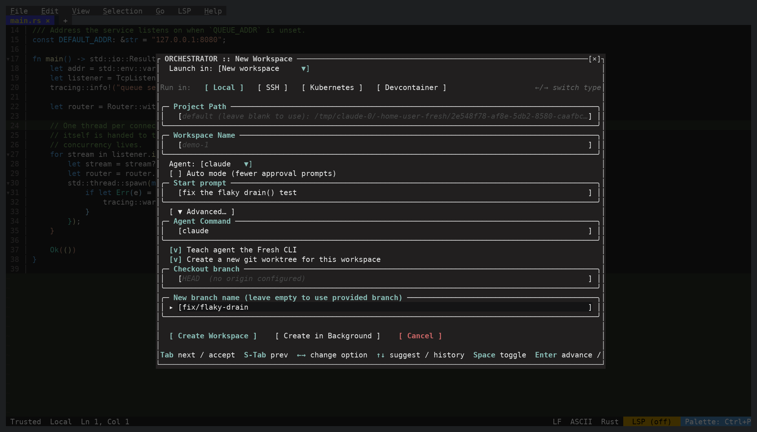This screenshot has width=757, height=432.
Task: Focus the Project Path field
Action: point(385,116)
